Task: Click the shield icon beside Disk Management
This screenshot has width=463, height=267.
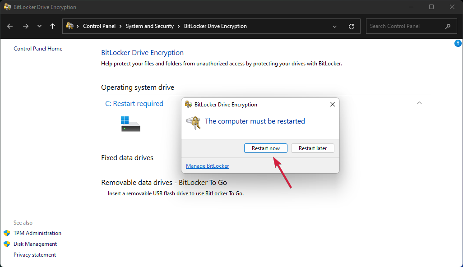Action: [x=6, y=244]
